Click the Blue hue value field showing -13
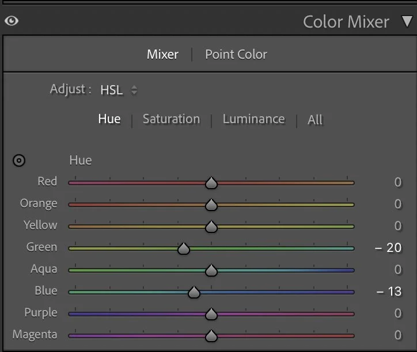This screenshot has width=417, height=352. point(389,292)
